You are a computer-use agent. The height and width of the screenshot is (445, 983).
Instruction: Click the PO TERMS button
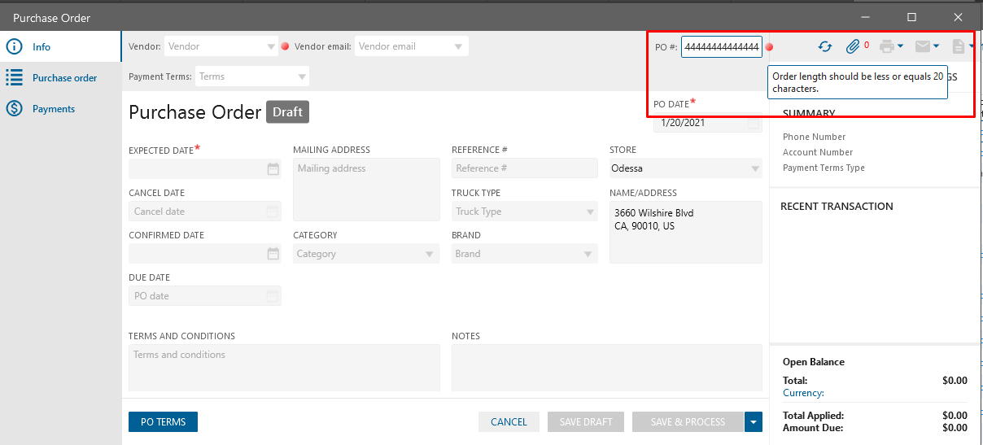[163, 422]
